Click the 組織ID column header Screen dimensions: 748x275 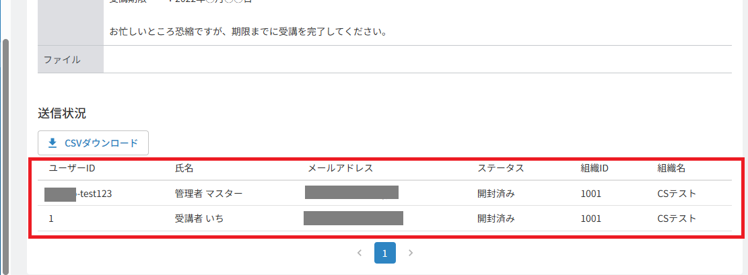[594, 168]
